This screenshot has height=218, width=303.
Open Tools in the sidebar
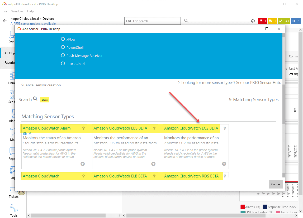14,211
